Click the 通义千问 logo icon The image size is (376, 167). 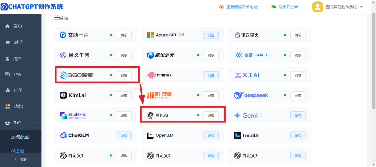[63, 55]
